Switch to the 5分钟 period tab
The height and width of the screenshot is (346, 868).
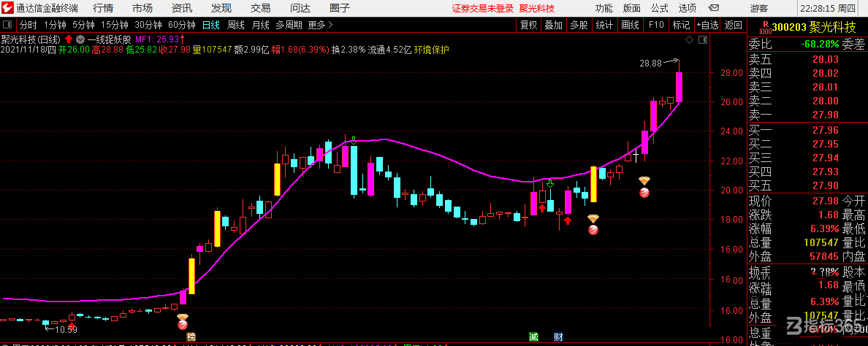pos(83,25)
